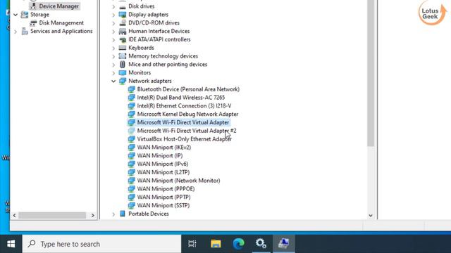Viewport: 451px width, 253px height.
Task: Select WAN Miniport (IKEv2)
Action: click(164, 148)
